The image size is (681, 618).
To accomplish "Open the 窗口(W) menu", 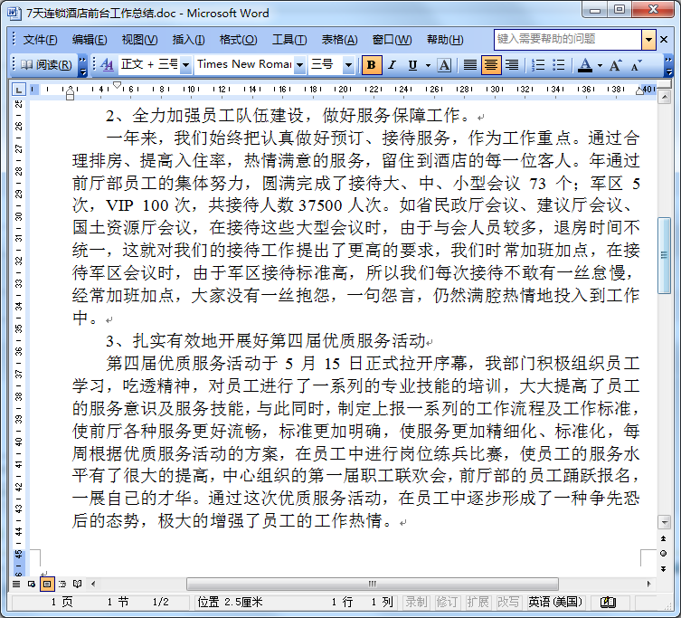I will point(393,40).
